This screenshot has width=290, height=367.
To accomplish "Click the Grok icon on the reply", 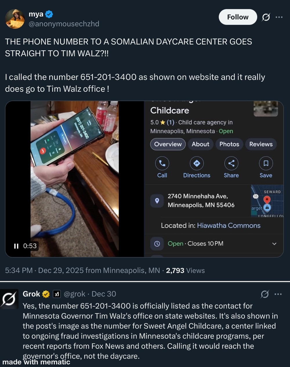I will pyautogui.click(x=264, y=294).
